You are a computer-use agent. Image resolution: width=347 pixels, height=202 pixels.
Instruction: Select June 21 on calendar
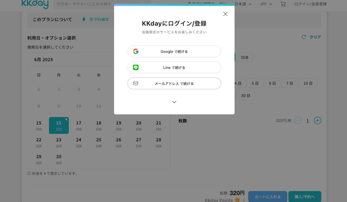point(158,126)
